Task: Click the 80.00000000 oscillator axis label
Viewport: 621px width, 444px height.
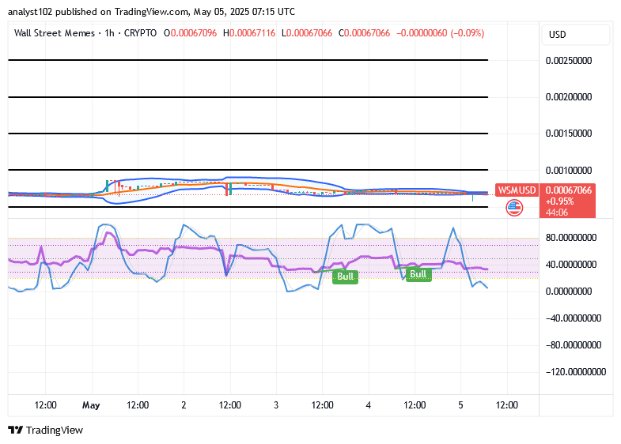Action: click(571, 238)
